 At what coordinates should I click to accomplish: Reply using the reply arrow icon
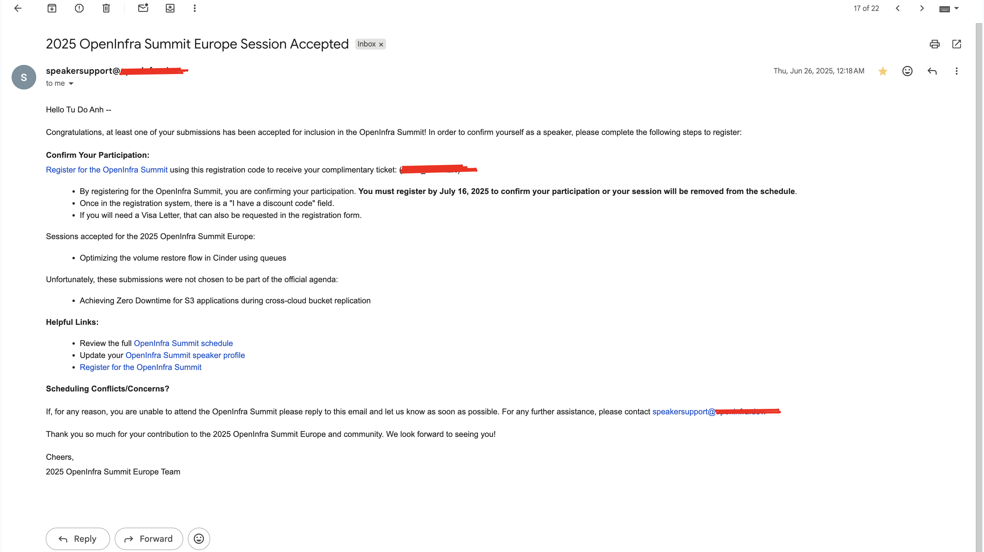coord(932,71)
